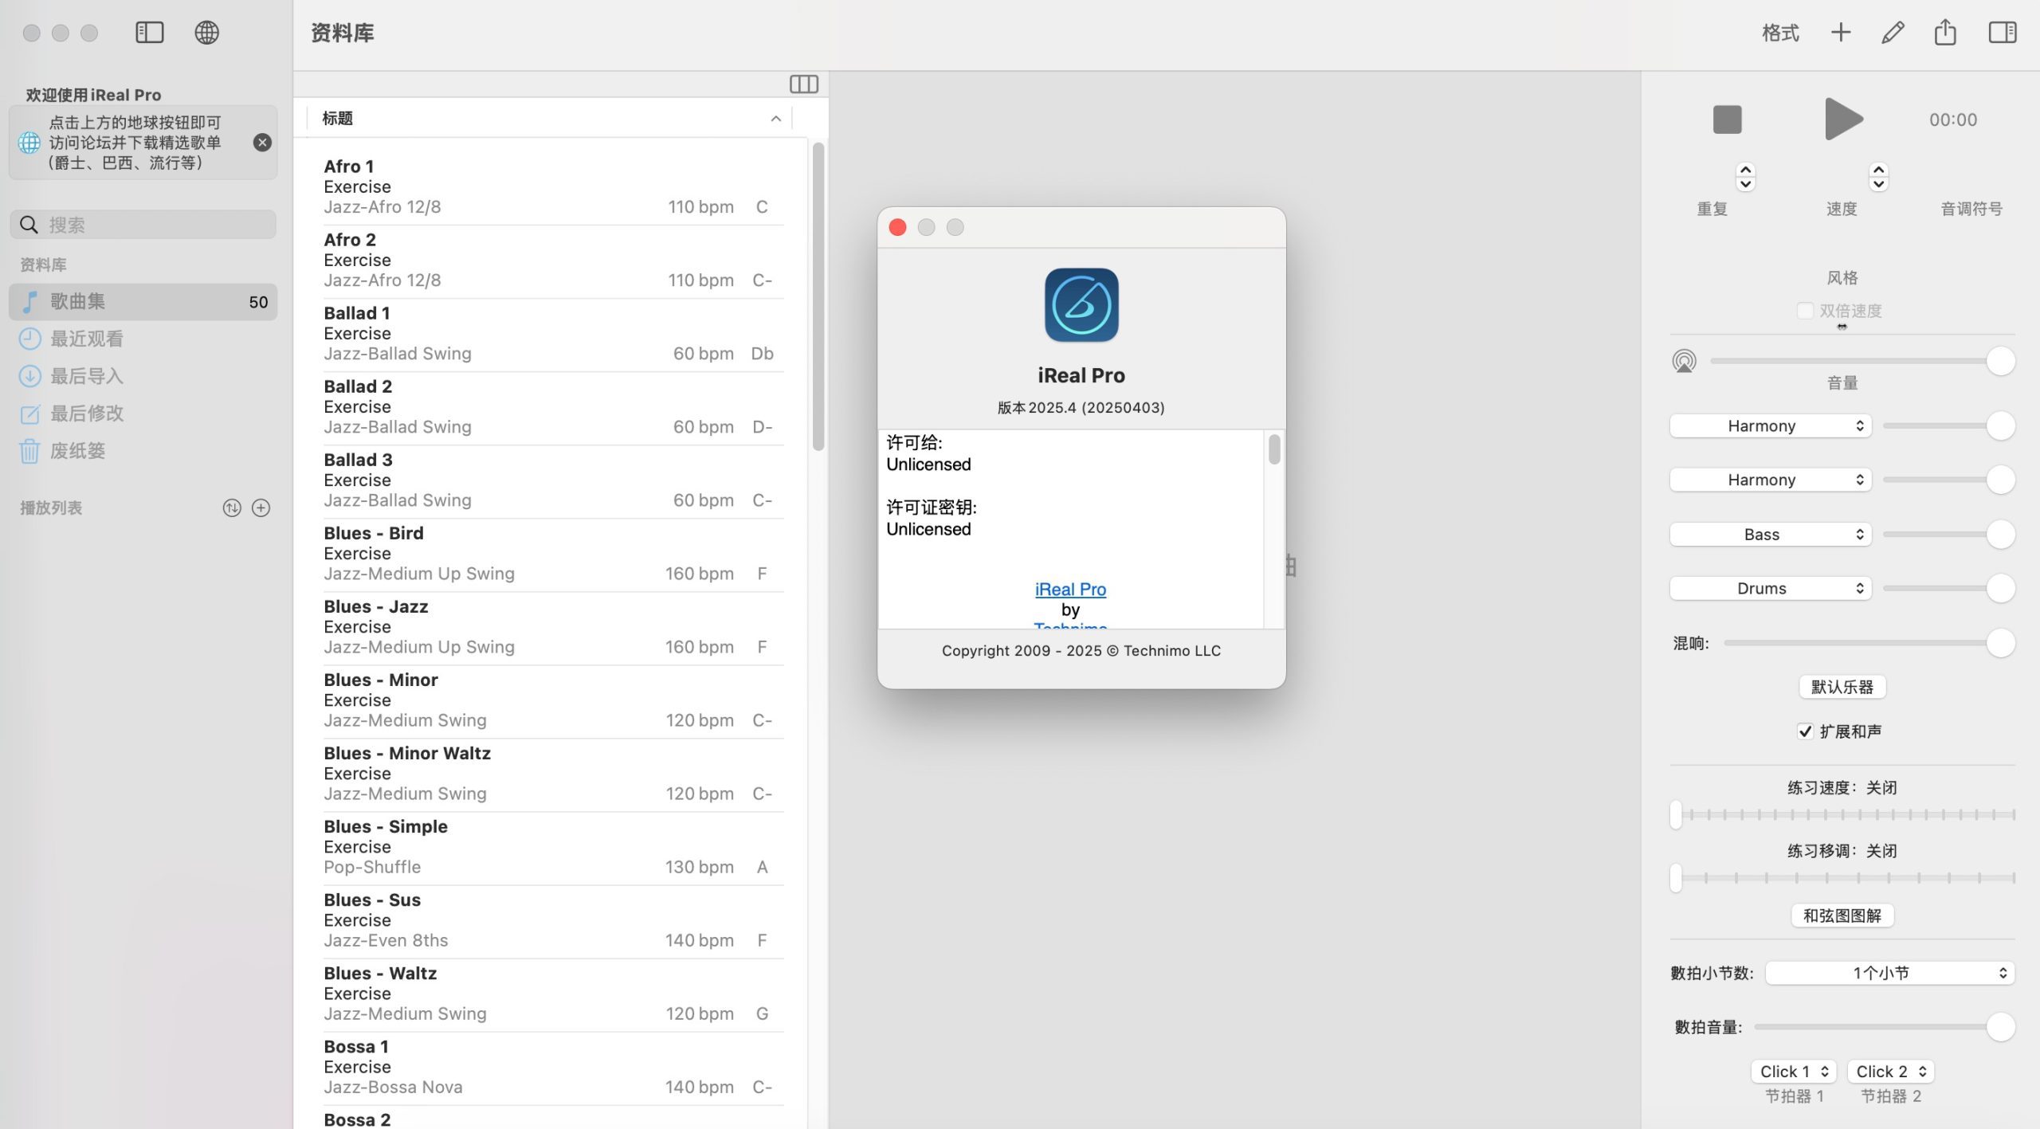Select 歌曲集 in the library sidebar
The image size is (2040, 1129).
coord(143,302)
